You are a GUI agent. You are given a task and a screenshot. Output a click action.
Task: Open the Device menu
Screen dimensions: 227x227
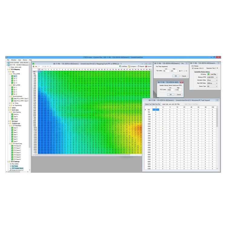click(25, 60)
